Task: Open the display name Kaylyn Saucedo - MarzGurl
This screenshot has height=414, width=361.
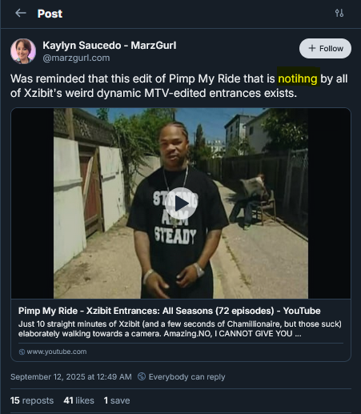Action: tap(110, 46)
